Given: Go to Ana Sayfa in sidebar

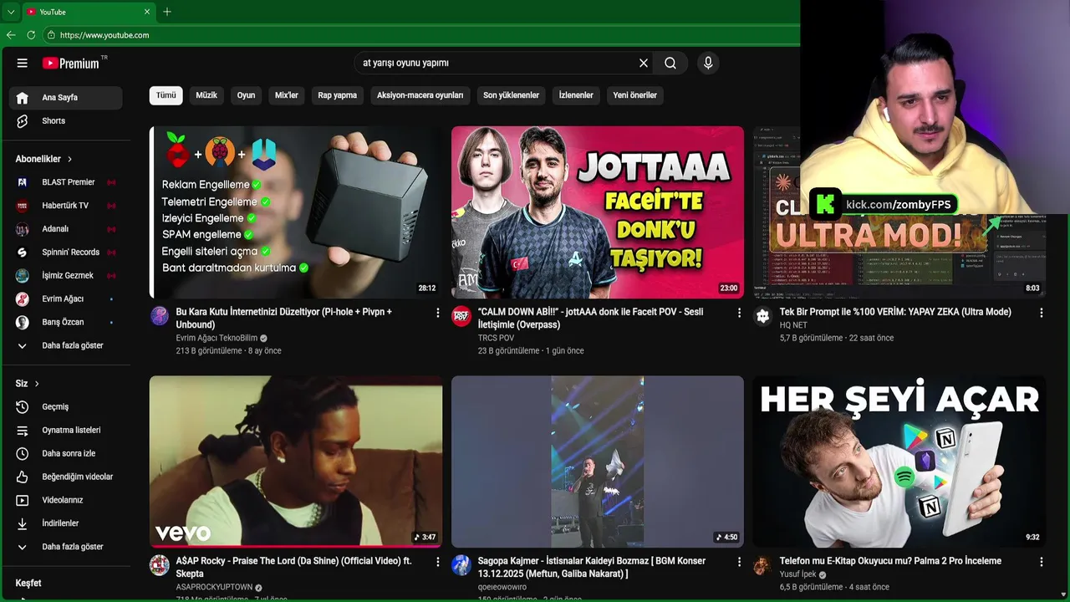Looking at the screenshot, I should [x=65, y=98].
